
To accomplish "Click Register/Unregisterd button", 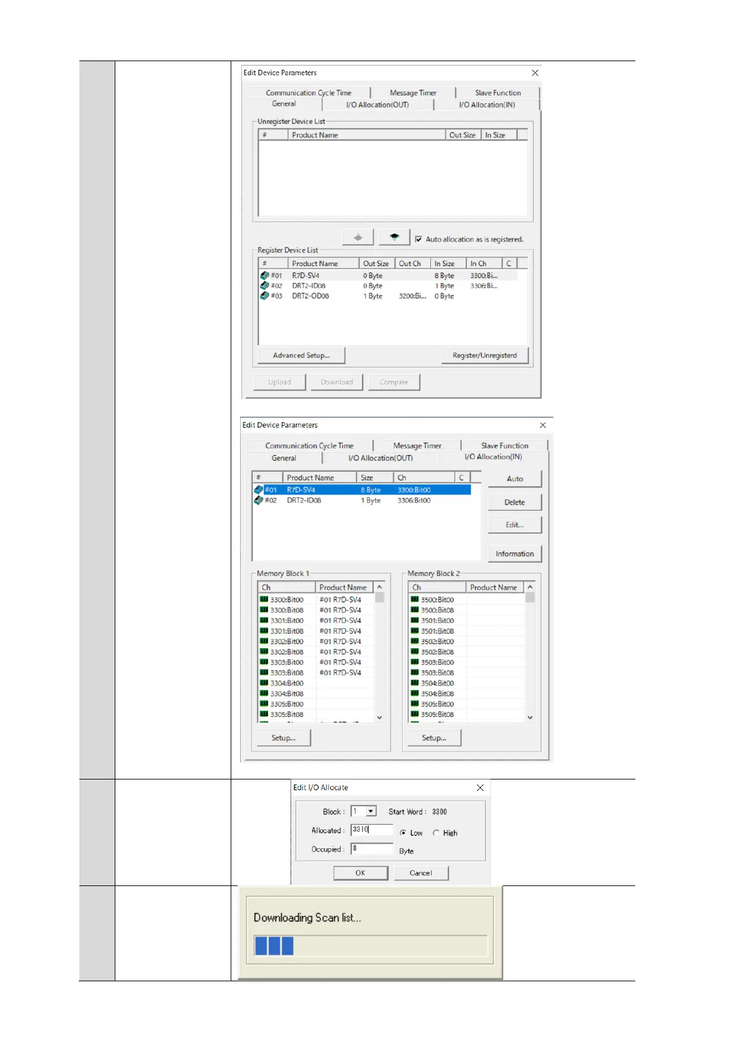I will tap(485, 356).
